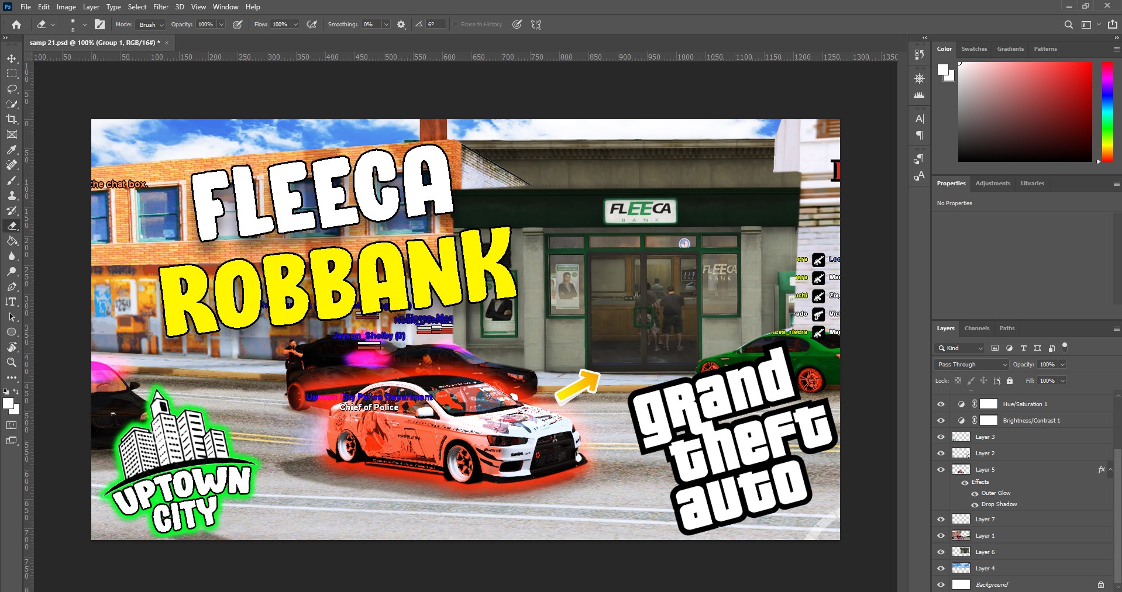Select the Rectangular Marquee tool
The image size is (1122, 592).
12,74
